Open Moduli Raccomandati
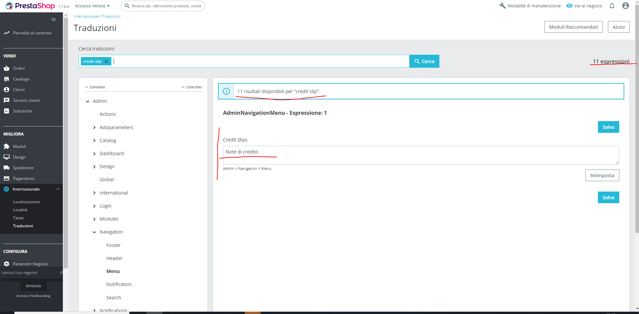Viewport: 639px width, 314px height. click(x=573, y=27)
